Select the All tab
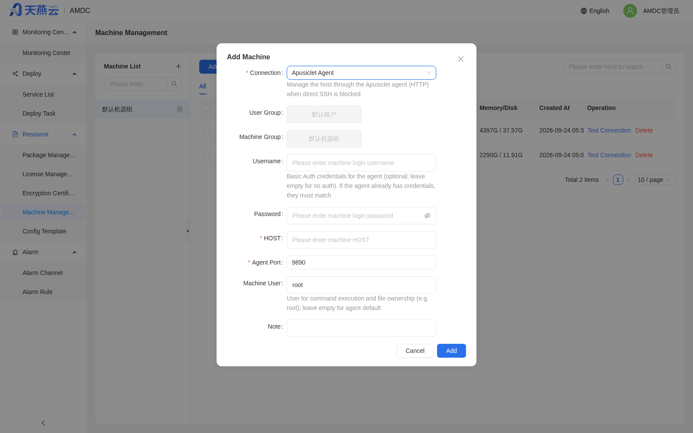The image size is (693, 433). pos(203,86)
